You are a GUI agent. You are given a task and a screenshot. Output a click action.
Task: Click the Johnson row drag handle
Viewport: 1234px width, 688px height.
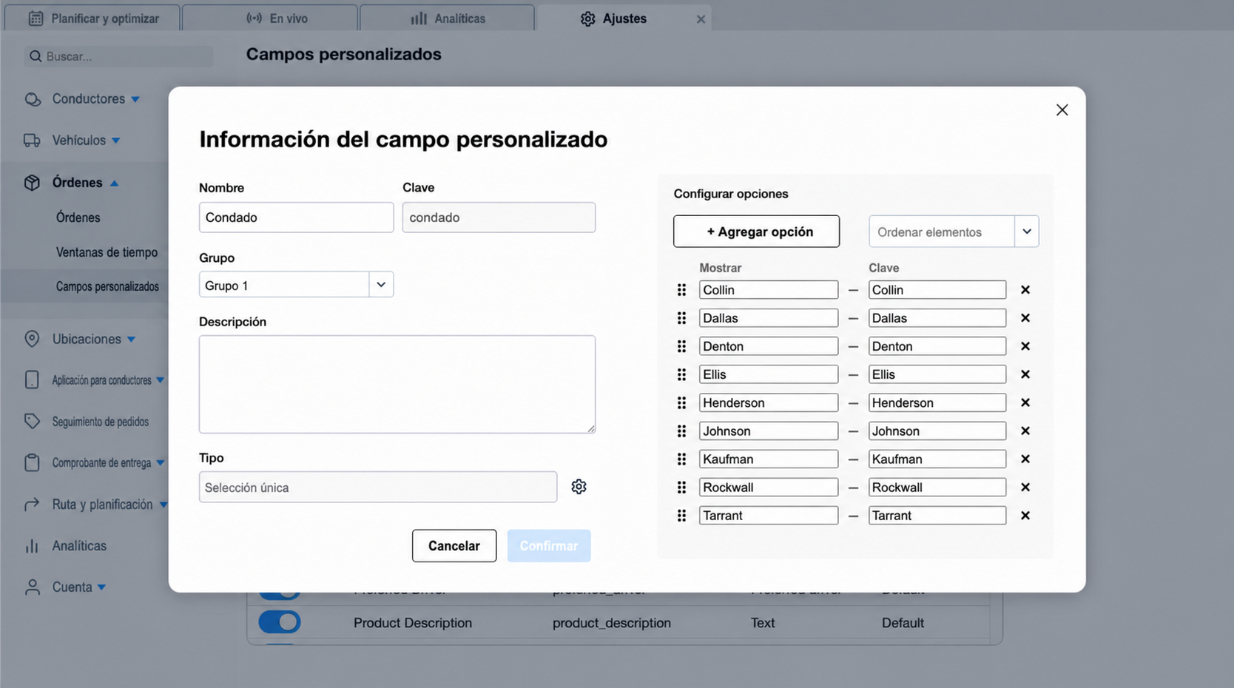pyautogui.click(x=681, y=431)
